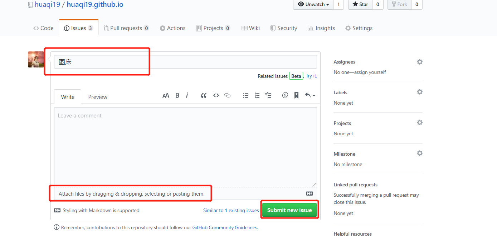Click the text size (AA) formatting icon
The height and width of the screenshot is (236, 497).
(166, 95)
